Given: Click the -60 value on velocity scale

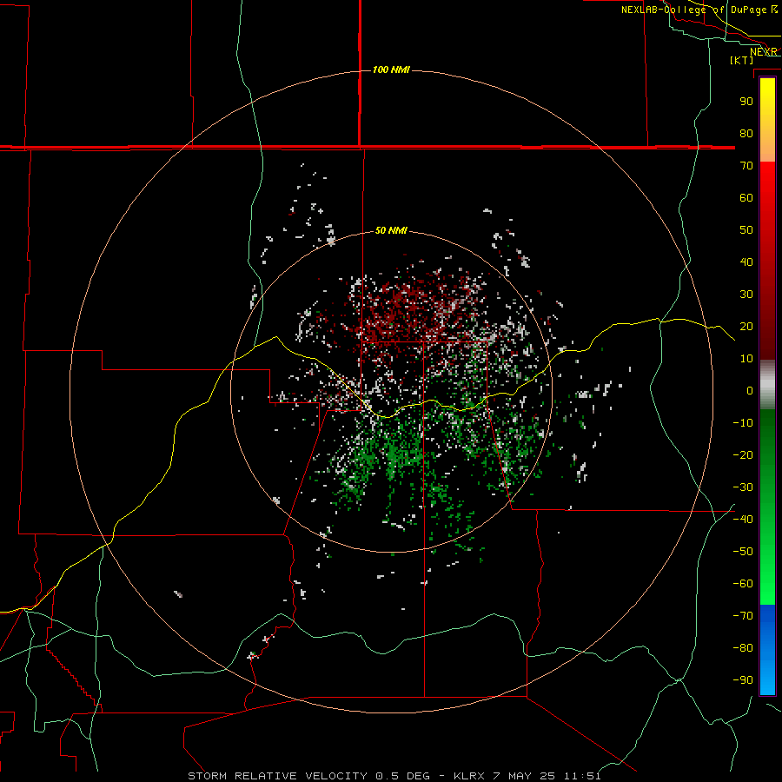Looking at the screenshot, I should (x=743, y=584).
